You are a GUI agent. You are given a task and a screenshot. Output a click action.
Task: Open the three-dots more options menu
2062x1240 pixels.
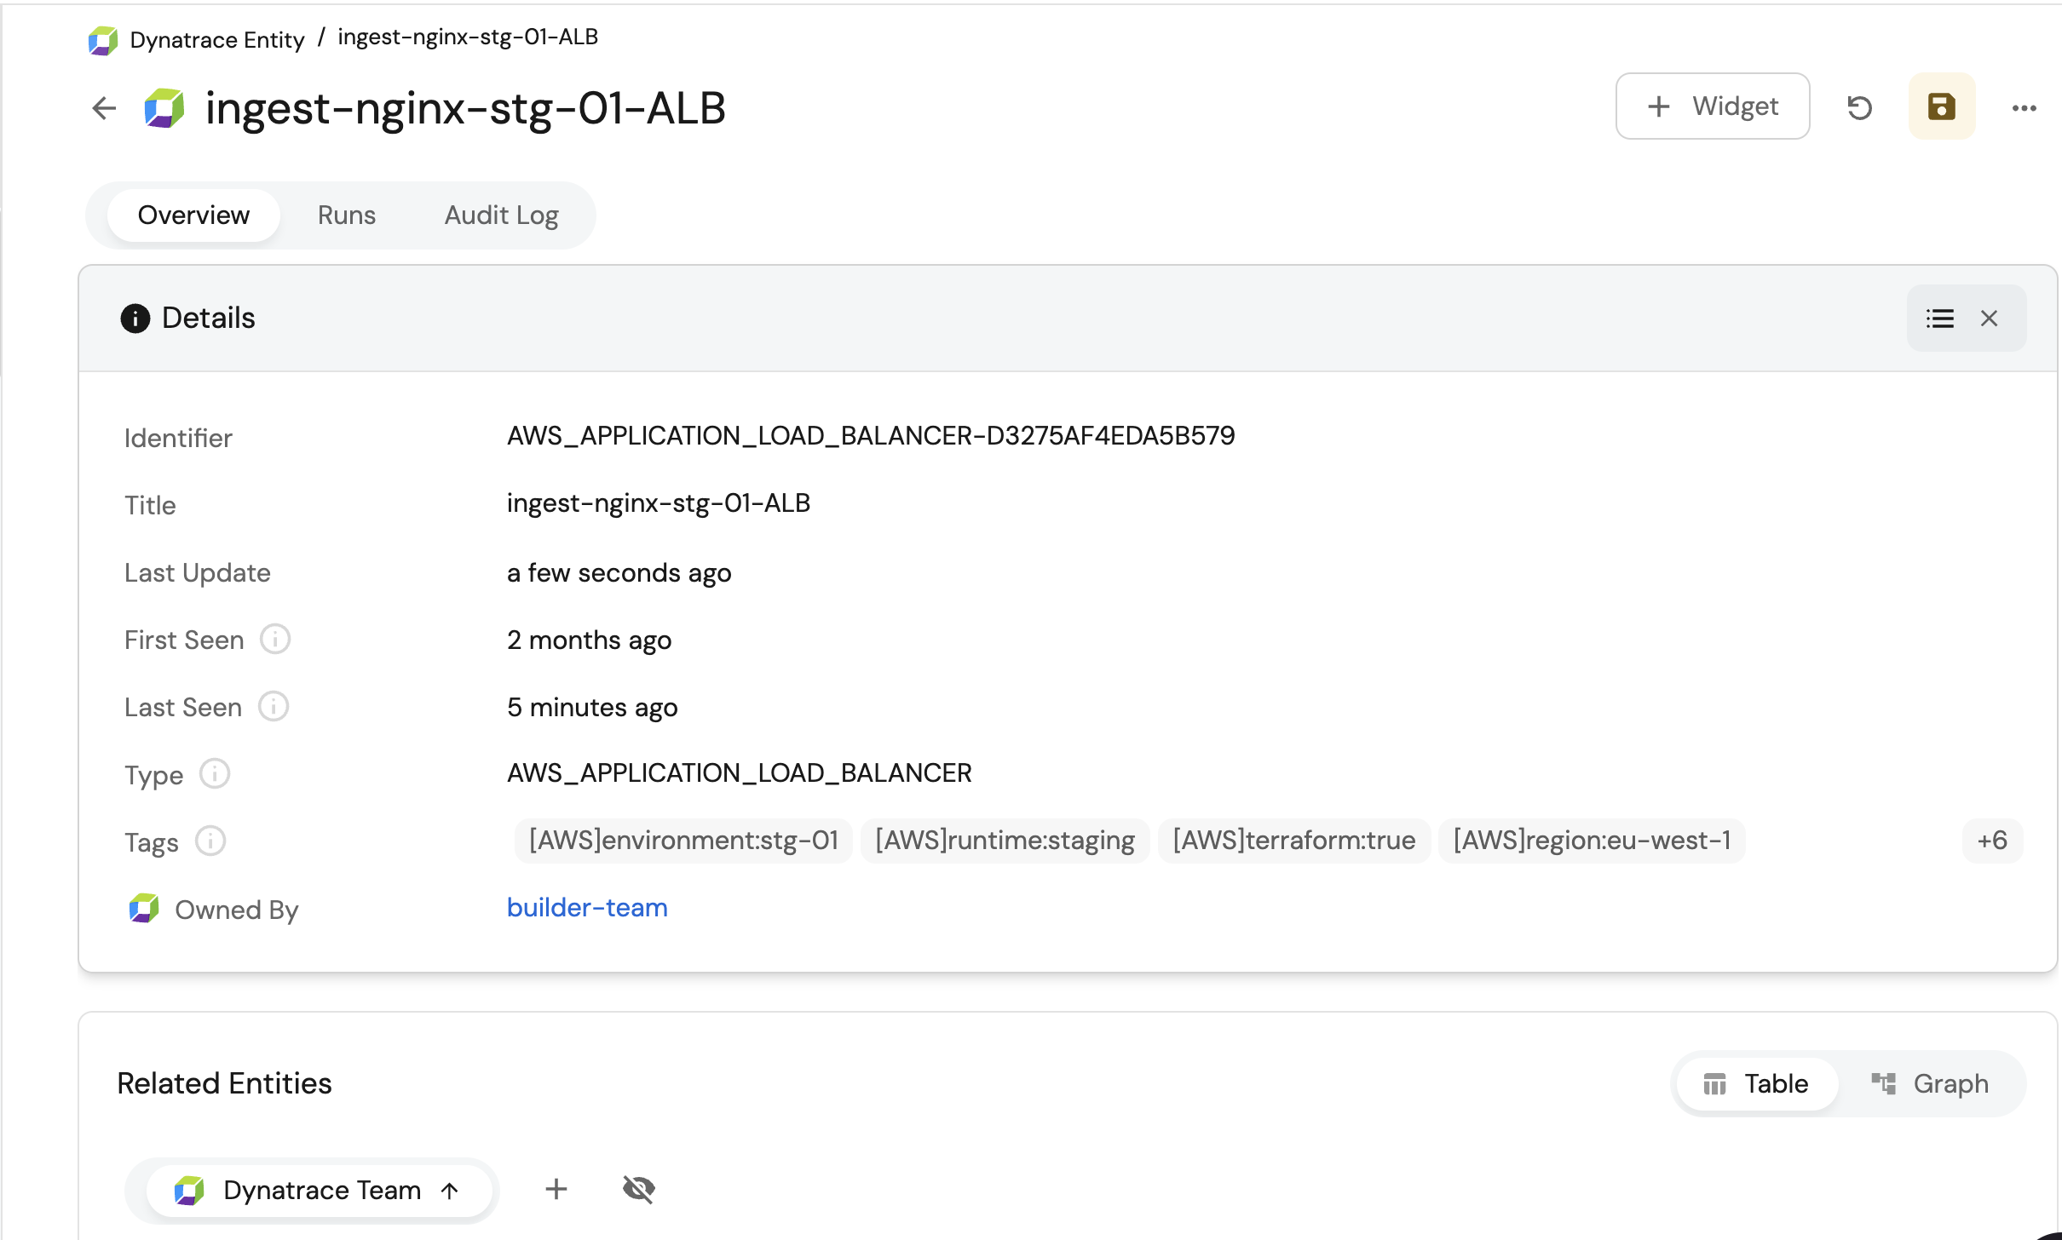click(2024, 108)
